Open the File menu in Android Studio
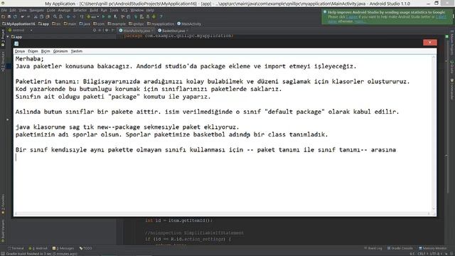 4,10
